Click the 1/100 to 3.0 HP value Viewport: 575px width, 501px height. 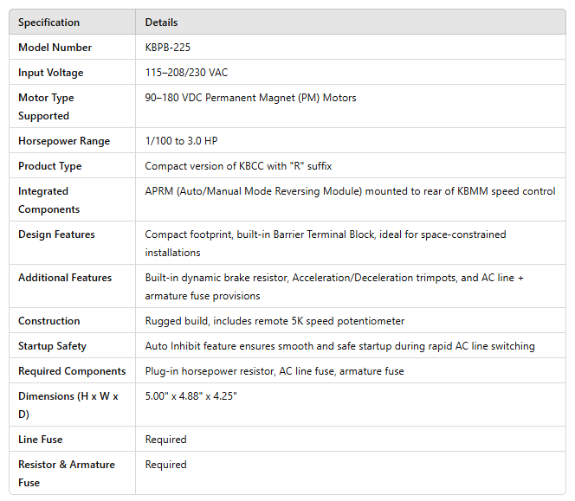181,141
